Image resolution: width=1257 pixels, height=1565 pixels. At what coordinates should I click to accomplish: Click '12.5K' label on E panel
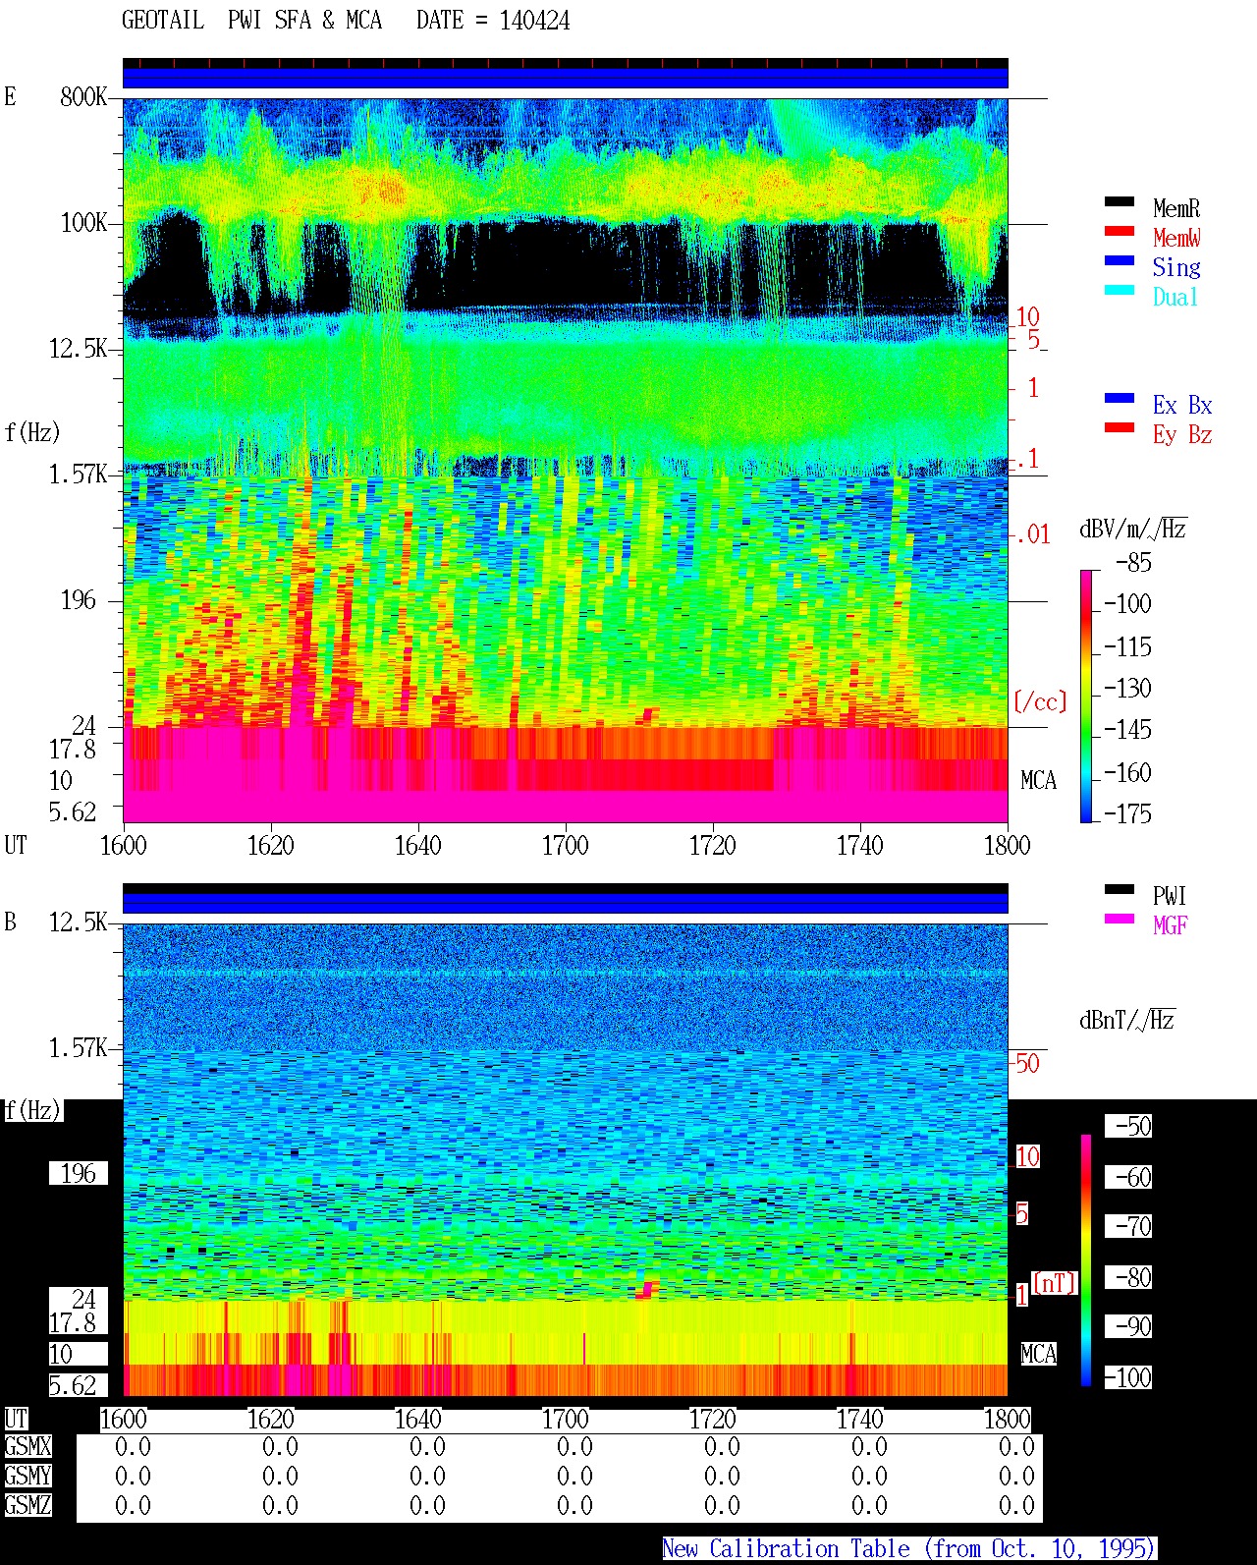pos(79,349)
